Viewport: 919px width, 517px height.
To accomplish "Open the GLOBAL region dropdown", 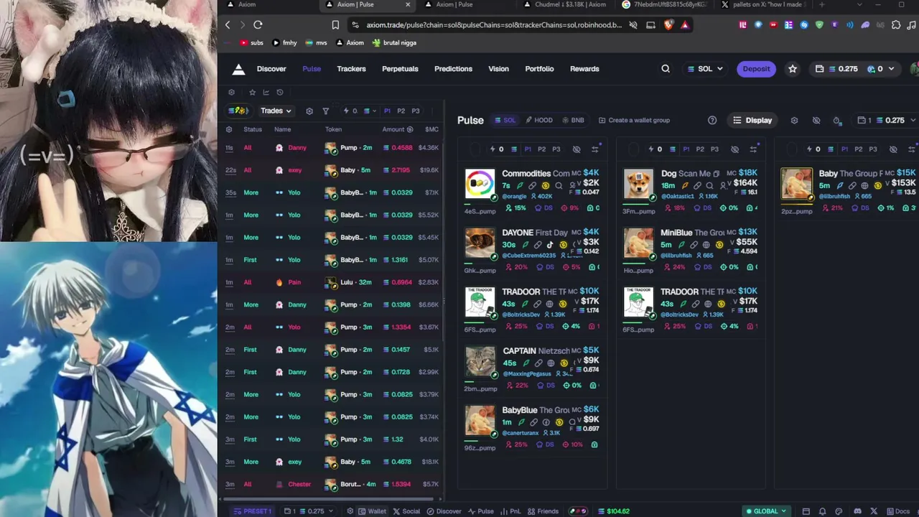I will point(766,511).
